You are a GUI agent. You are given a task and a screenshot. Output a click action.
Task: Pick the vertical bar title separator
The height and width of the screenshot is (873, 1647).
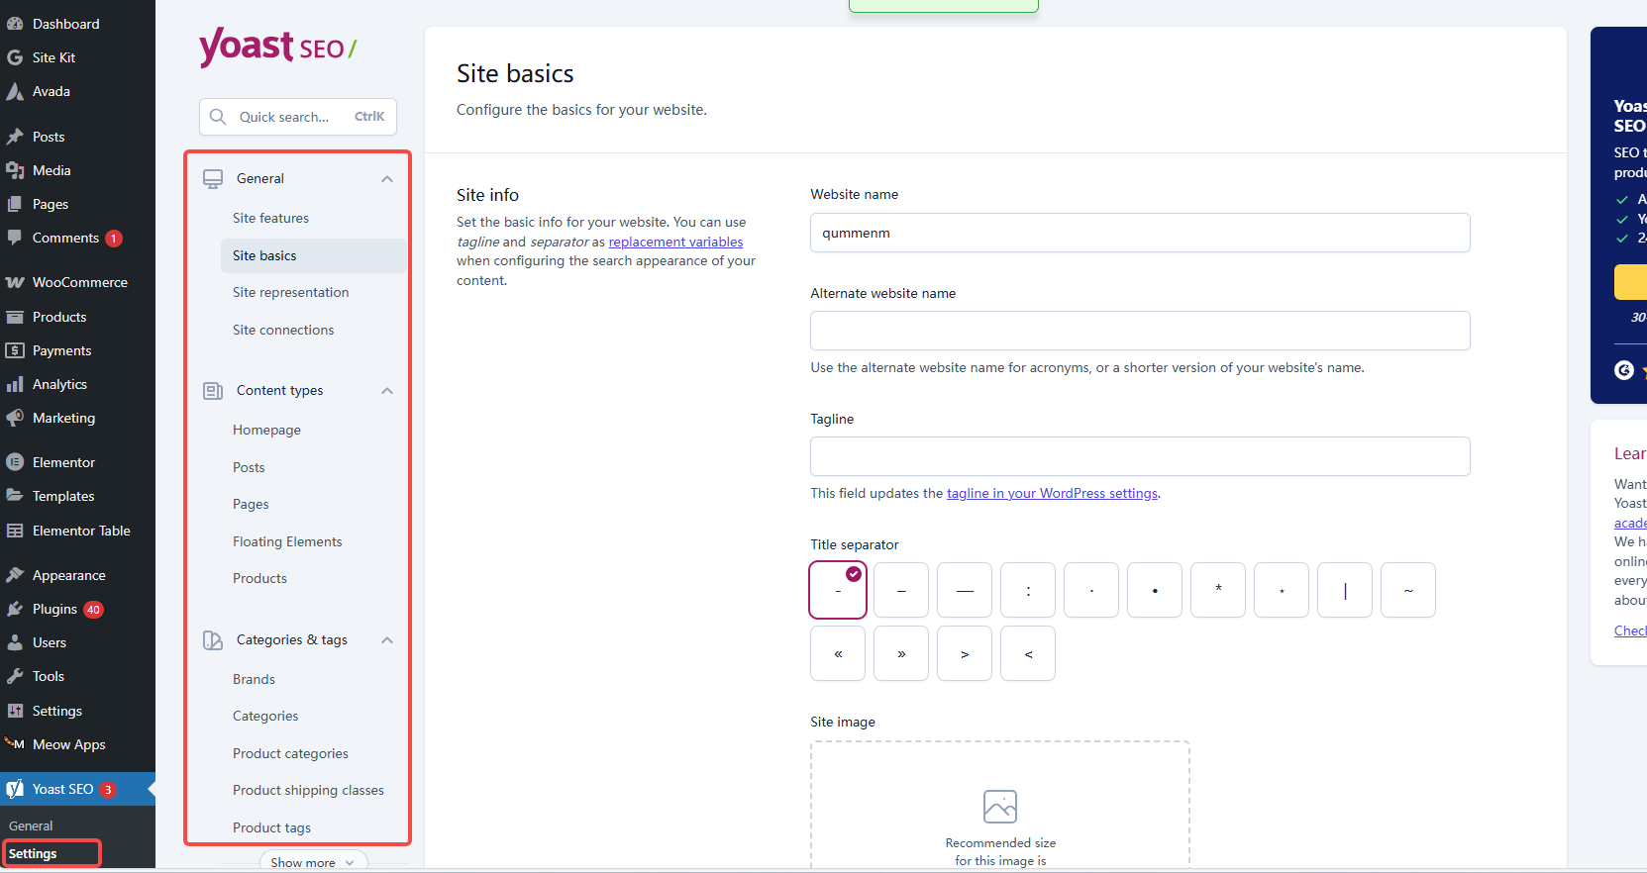click(x=1345, y=590)
